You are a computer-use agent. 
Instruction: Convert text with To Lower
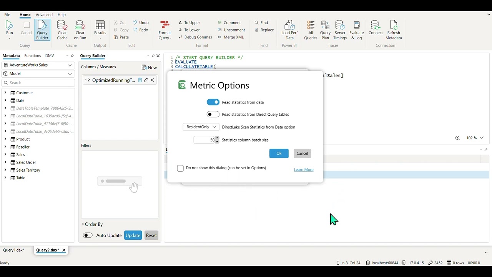tap(189, 30)
